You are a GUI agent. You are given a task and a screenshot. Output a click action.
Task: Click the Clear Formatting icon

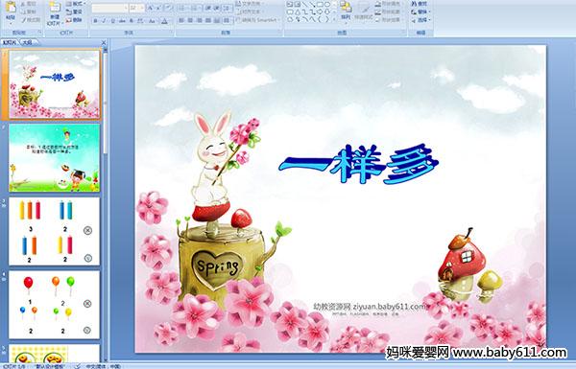[x=169, y=8]
